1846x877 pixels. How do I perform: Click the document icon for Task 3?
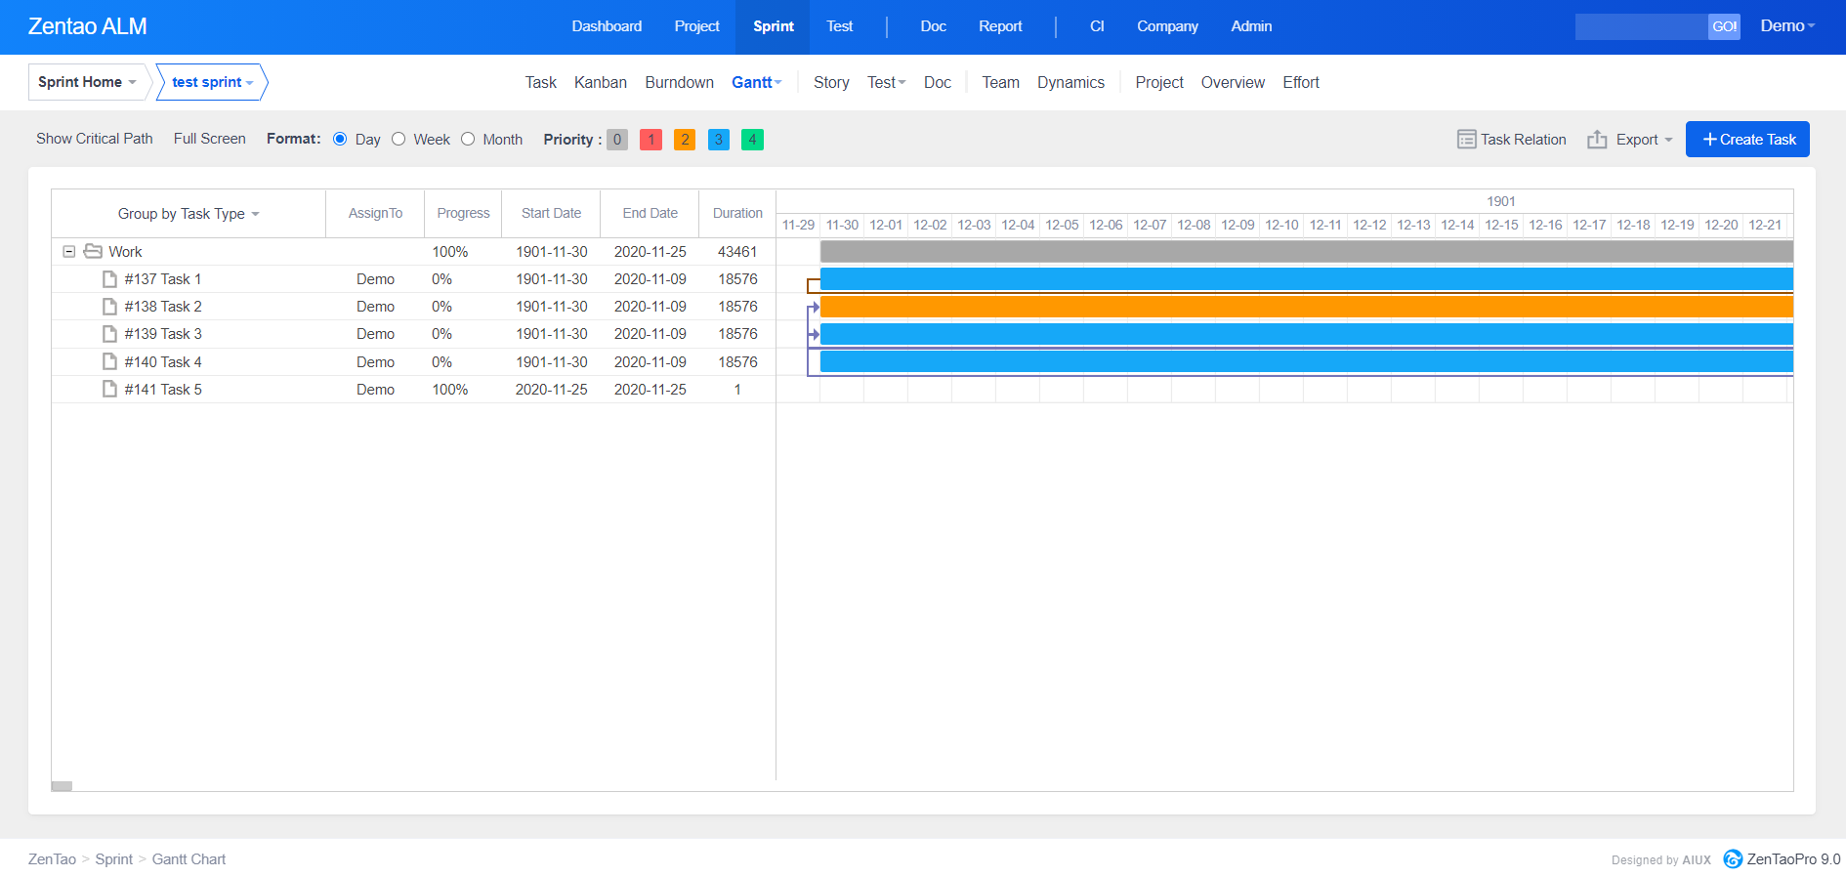110,334
